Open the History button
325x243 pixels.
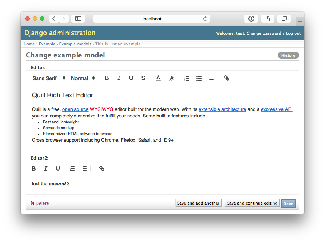pyautogui.click(x=288, y=55)
